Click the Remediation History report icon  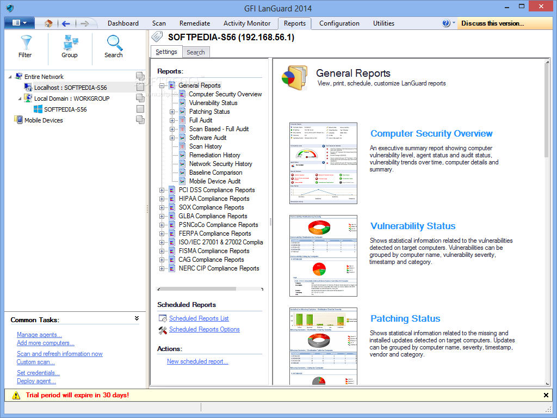tap(182, 155)
